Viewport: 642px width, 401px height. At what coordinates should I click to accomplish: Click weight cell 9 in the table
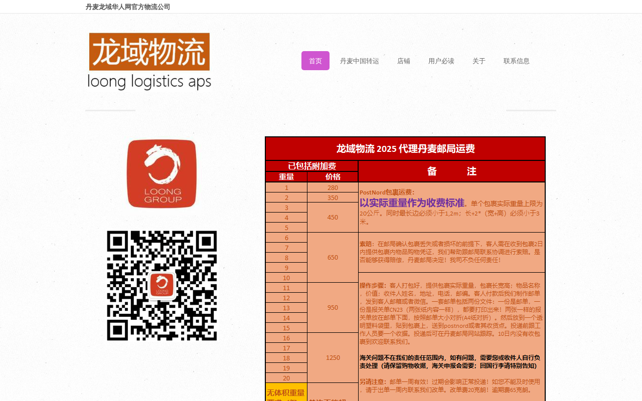(x=286, y=268)
